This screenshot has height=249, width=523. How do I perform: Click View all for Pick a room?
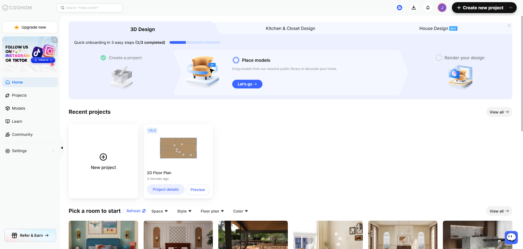[499, 211]
